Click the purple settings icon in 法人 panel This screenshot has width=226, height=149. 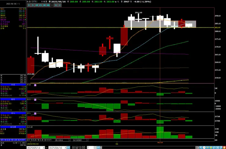pos(35,114)
